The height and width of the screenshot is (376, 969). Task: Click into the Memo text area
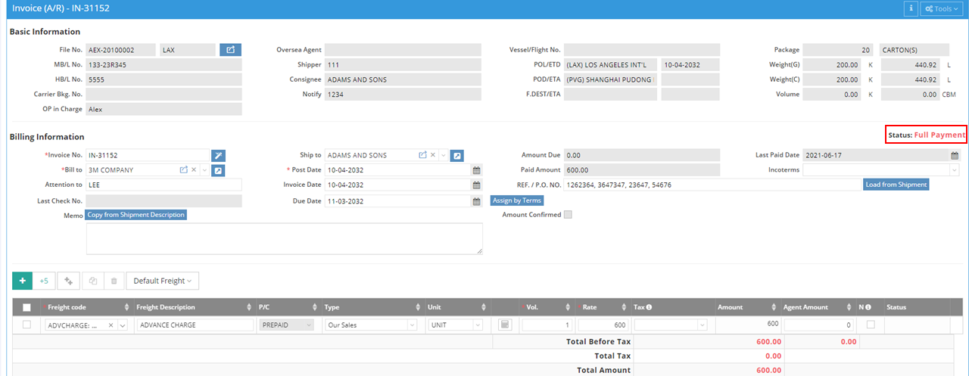tap(284, 238)
